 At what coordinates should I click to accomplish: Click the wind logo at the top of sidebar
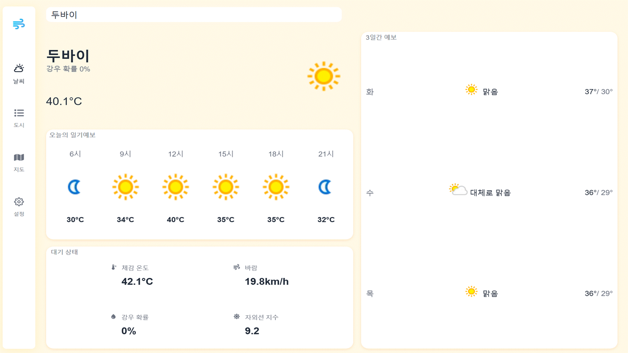(19, 24)
